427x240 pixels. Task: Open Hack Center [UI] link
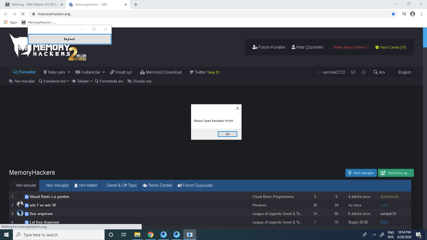390,47
